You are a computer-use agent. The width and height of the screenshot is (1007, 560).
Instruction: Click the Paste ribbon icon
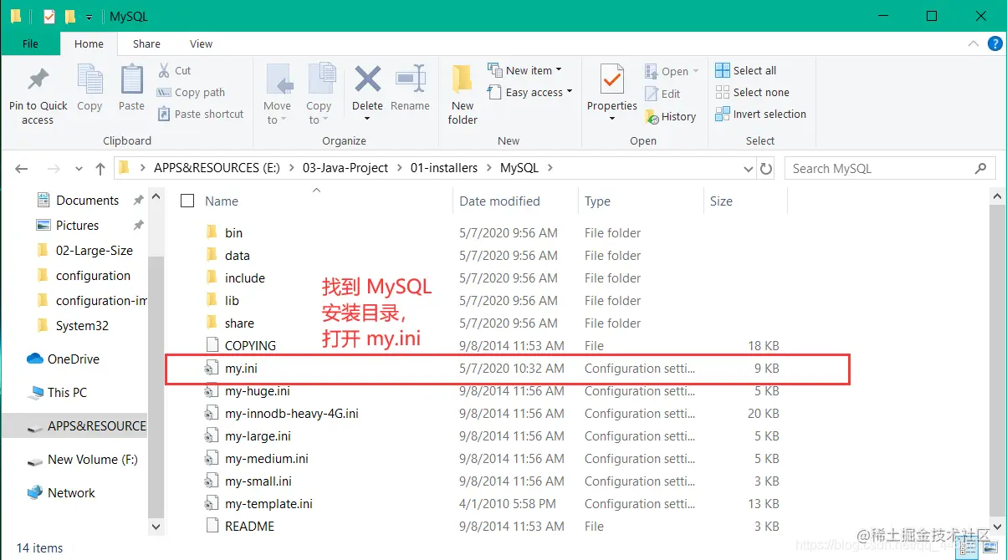coord(131,80)
